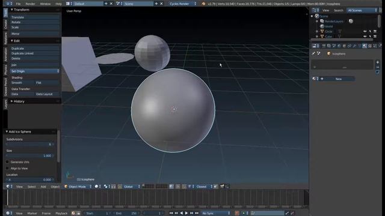Click the pivot point icon
The height and width of the screenshot is (216, 385).
[106, 187]
